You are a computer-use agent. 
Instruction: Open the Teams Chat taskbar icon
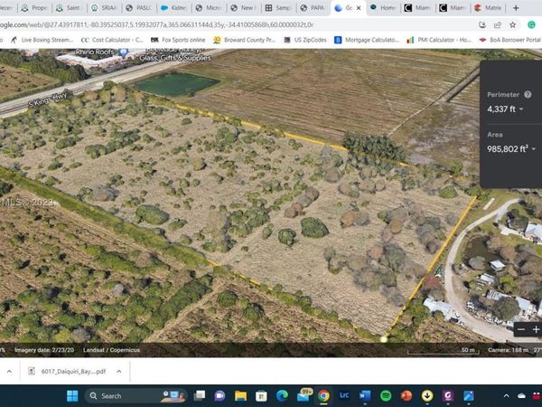tap(220, 396)
